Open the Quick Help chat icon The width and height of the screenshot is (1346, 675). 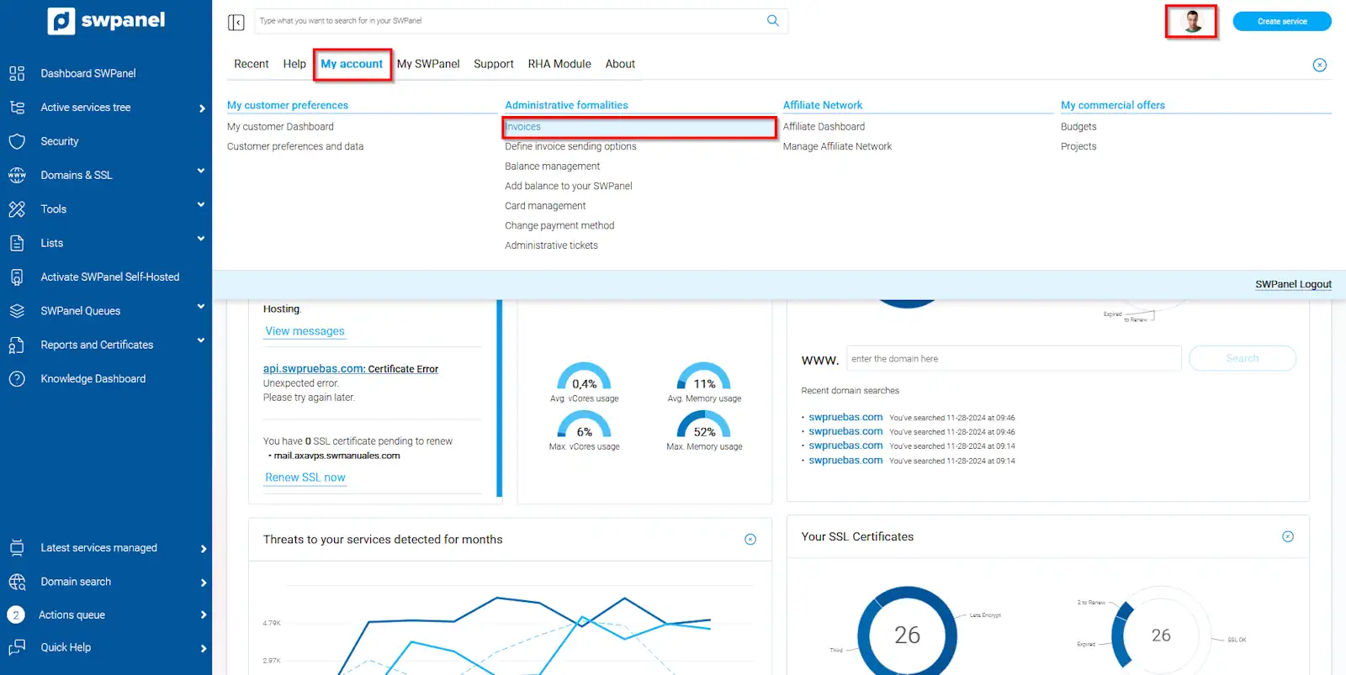17,647
